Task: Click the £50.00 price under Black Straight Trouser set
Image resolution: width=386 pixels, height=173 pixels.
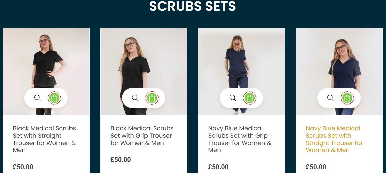Action: pos(23,167)
